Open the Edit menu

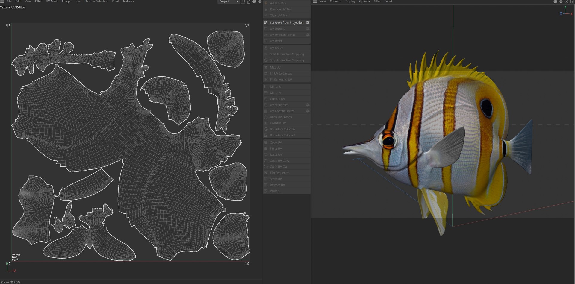click(x=18, y=1)
